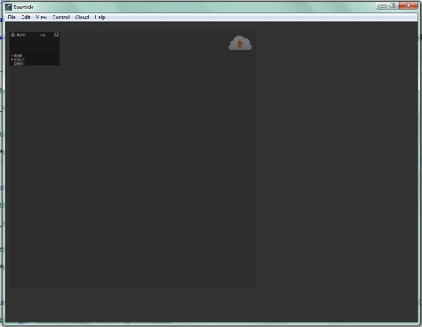Open the Control menu
The width and height of the screenshot is (422, 327).
60,17
